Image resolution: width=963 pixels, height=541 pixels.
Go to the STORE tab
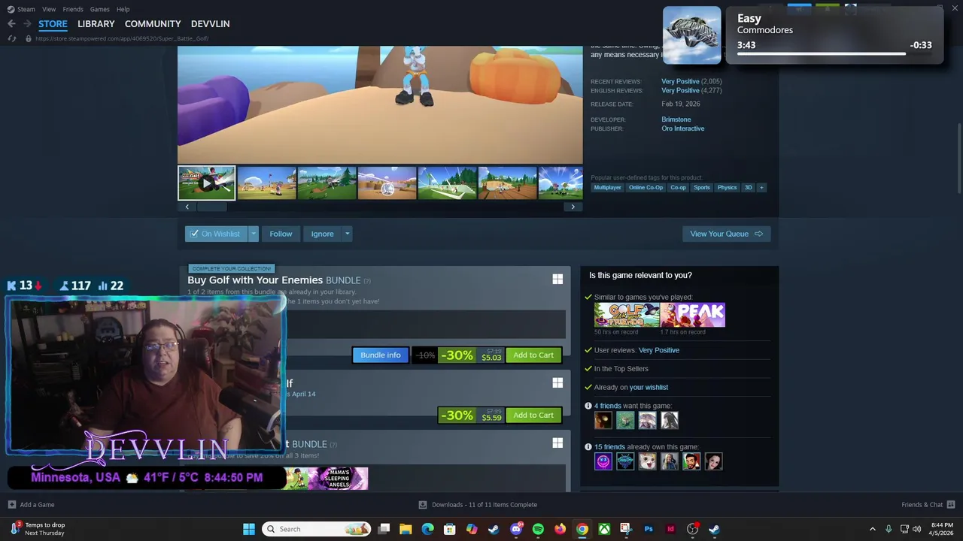[53, 24]
